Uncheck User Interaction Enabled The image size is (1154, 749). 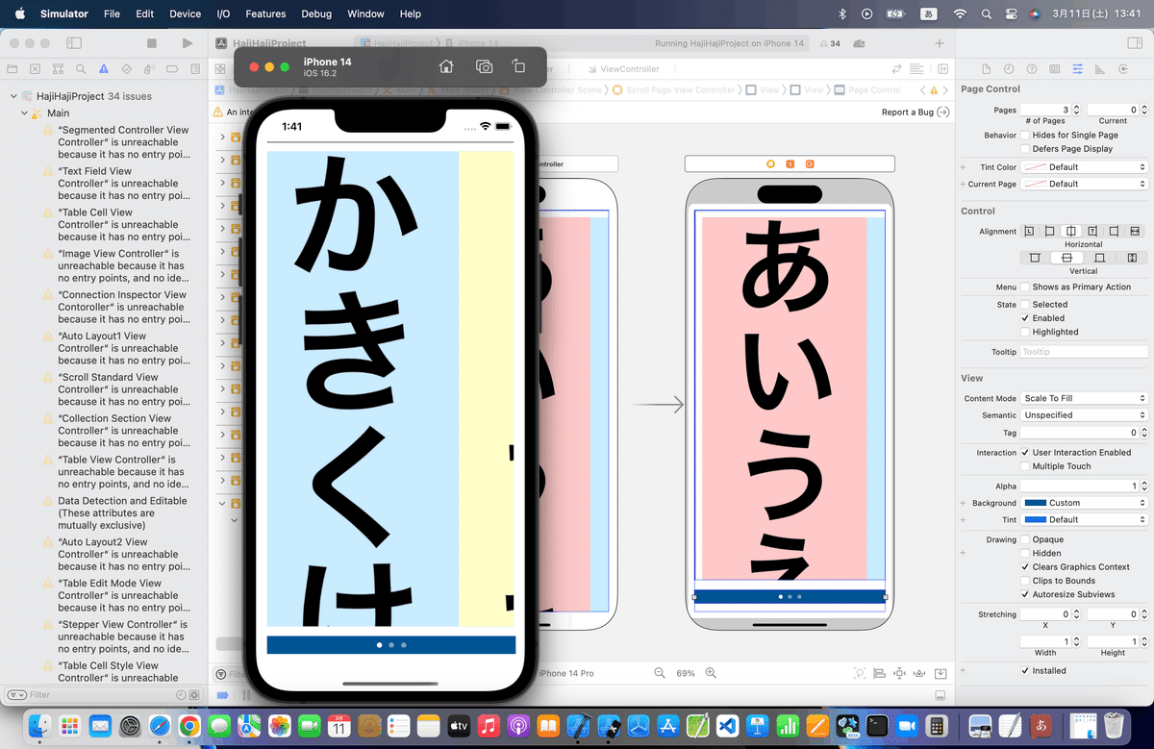click(1025, 453)
